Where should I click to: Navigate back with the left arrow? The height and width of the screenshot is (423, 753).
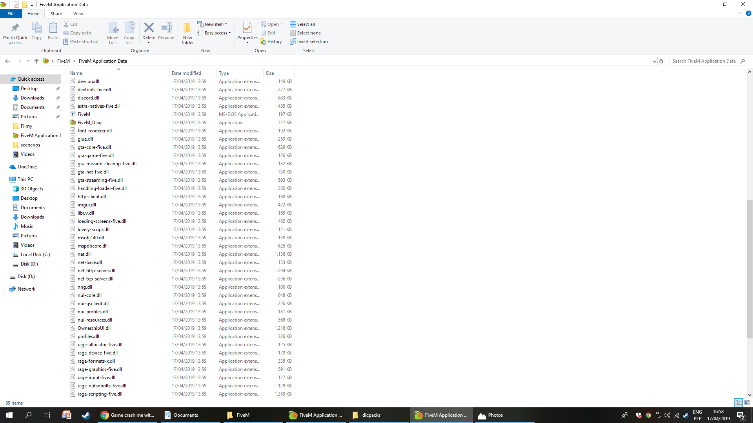(7, 61)
